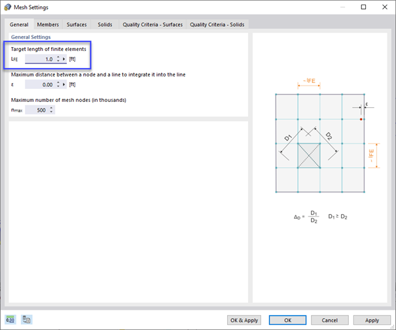Click the 'General Settings' section heading
Image resolution: width=396 pixels, height=330 pixels.
click(31, 37)
